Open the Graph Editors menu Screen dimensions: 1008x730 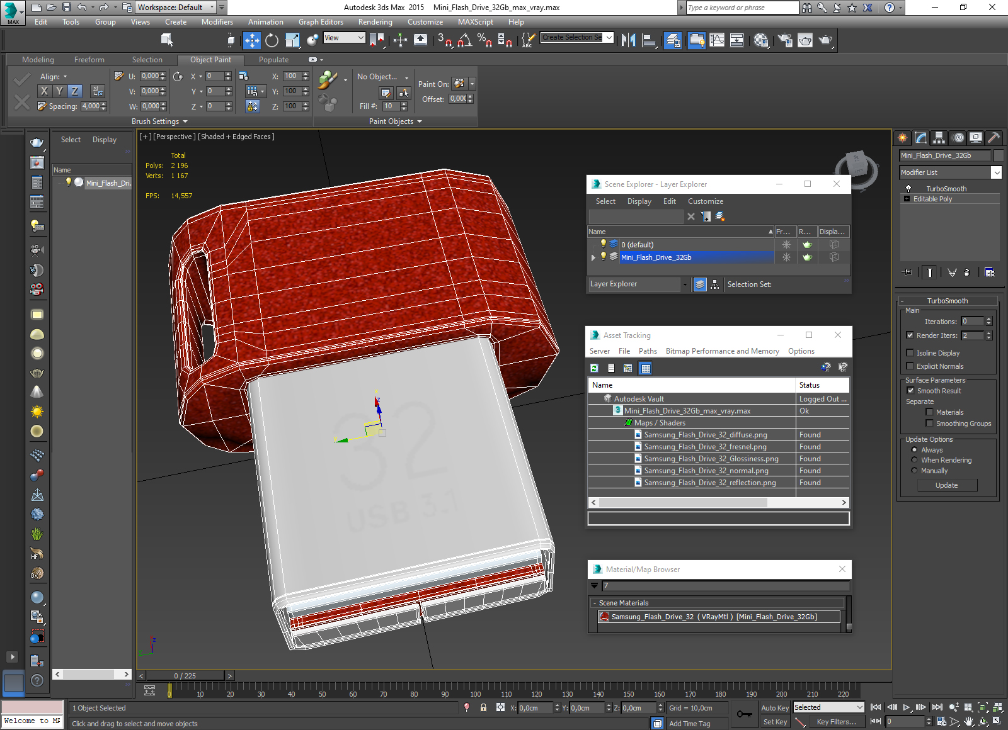321,21
